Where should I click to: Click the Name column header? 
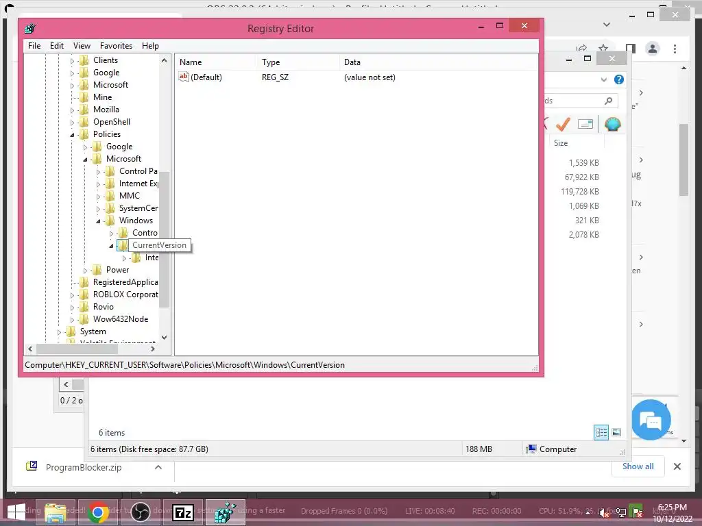coord(215,62)
